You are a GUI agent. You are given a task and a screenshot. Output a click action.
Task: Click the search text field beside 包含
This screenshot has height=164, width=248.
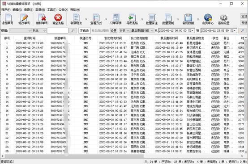[58, 31]
